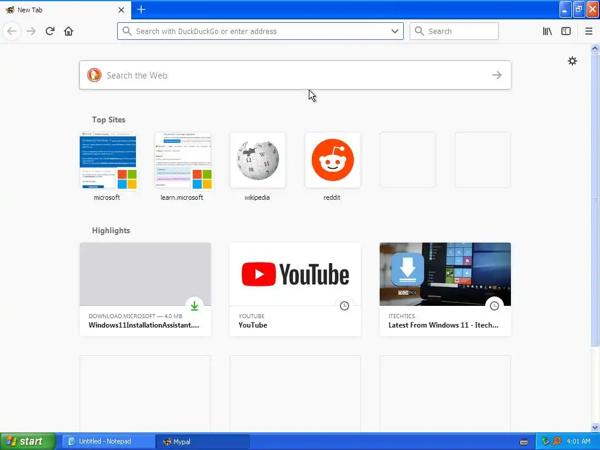Image resolution: width=600 pixels, height=450 pixels.
Task: Click magnifier icon in address bar
Action: coord(127,31)
